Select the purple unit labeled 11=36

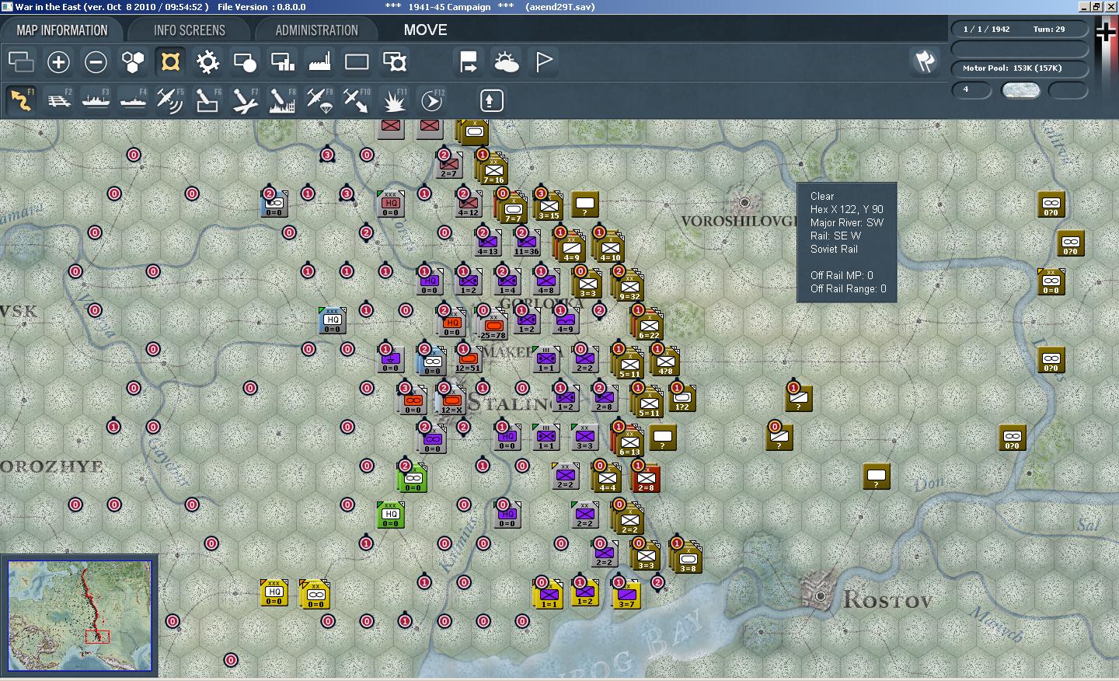pyautogui.click(x=526, y=242)
